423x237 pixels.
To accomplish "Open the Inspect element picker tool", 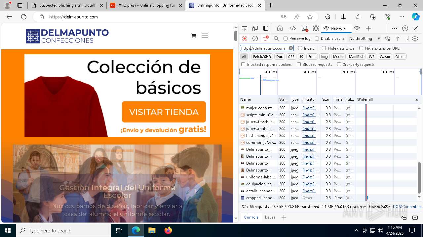I will pyautogui.click(x=245, y=28).
